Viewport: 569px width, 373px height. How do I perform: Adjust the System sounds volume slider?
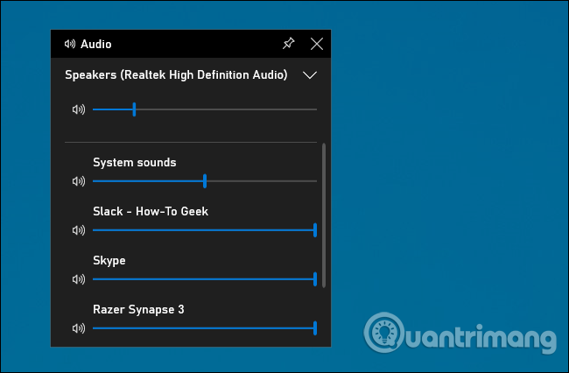coord(205,181)
